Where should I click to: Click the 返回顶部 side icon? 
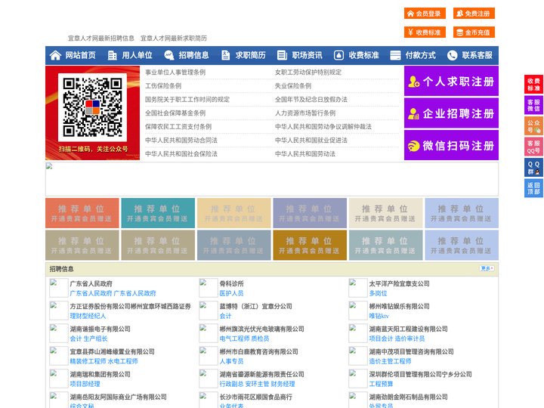coord(533,188)
